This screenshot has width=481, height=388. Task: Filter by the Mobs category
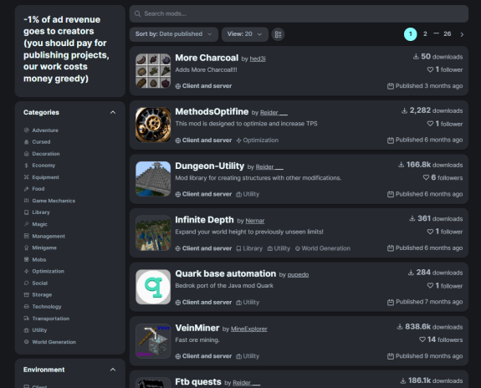click(x=35, y=259)
